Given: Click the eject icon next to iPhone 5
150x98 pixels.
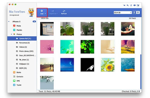Looking at the screenshot, I should 34,22.
